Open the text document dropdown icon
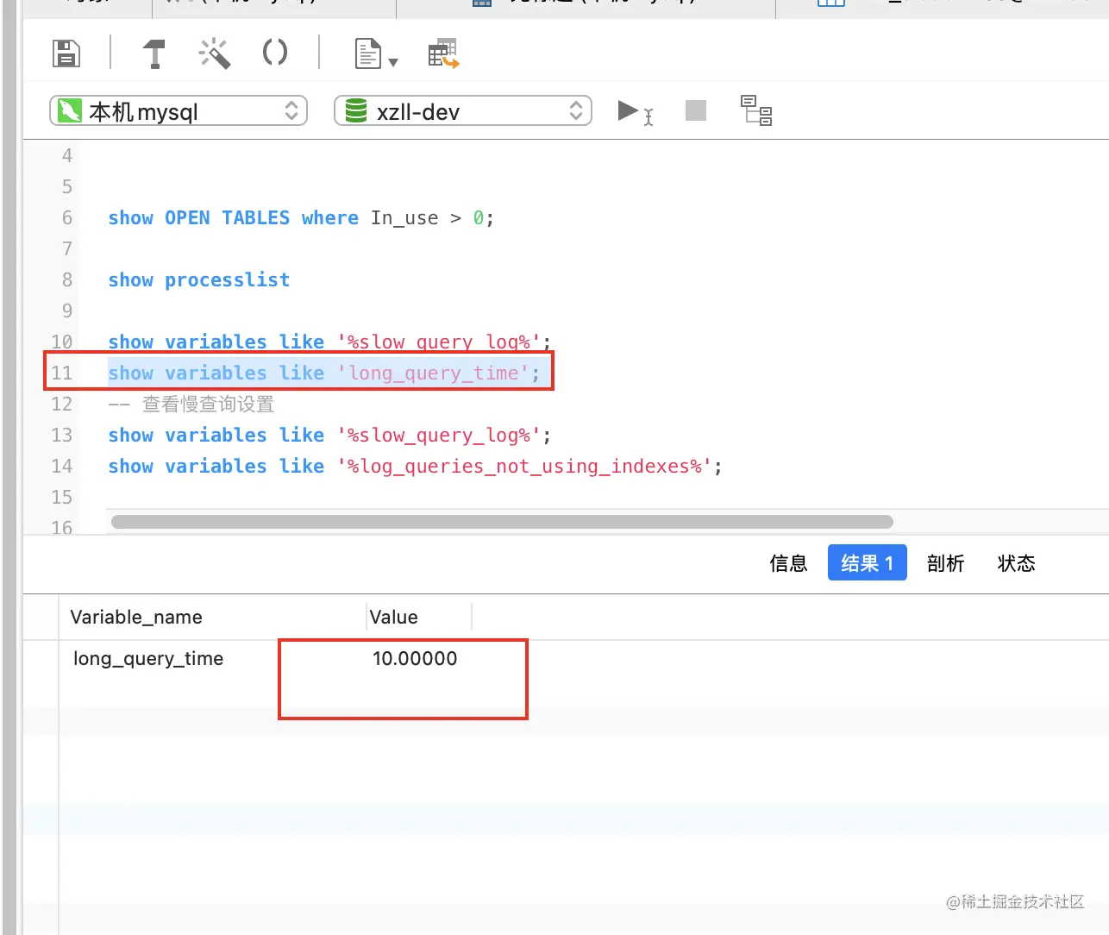1109x935 pixels. tap(376, 53)
